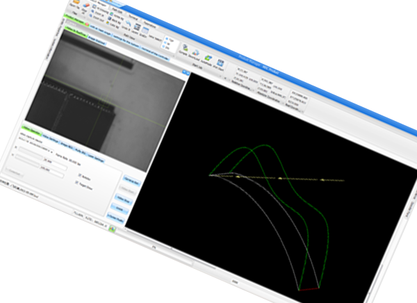Open the Image Matched tab above the video

click(x=97, y=42)
